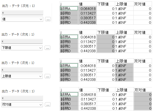Click j header in 下限値-highlighted table
Screen dimensions: 153x112
(69, 32)
